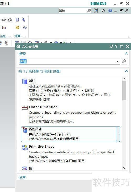Click the results list scrollbar thumb

pyautogui.click(x=124, y=90)
